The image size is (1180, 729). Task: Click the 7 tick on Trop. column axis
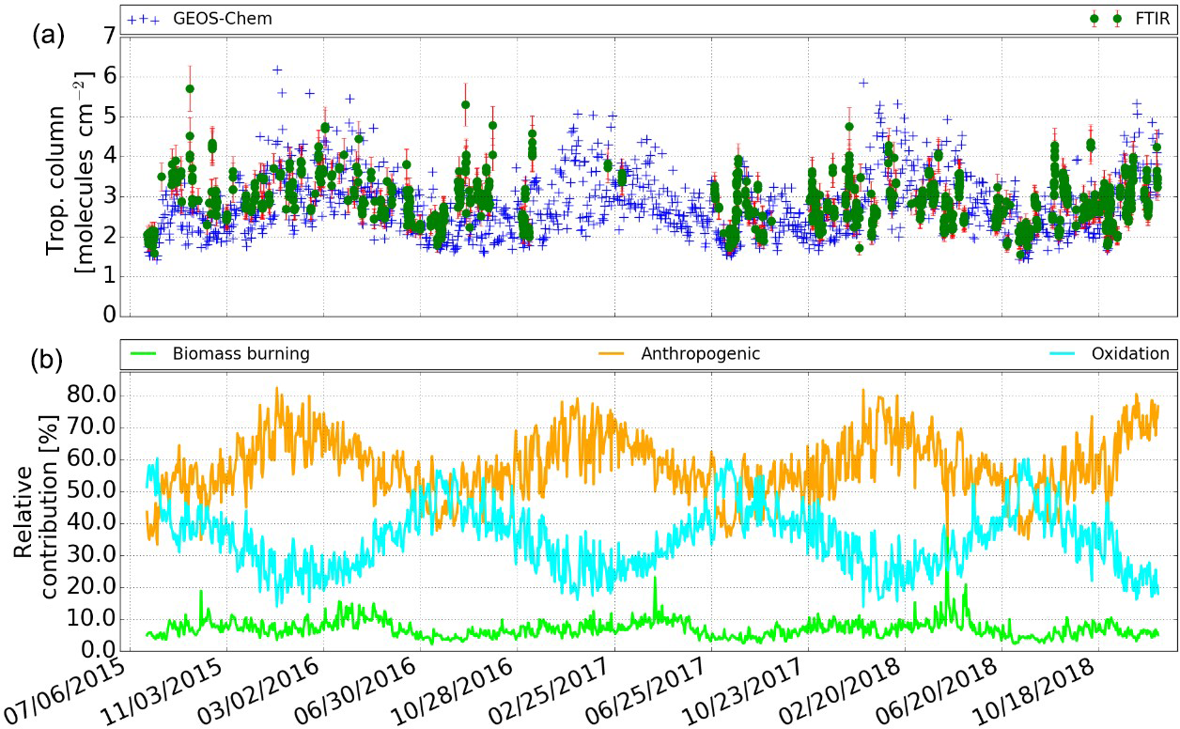(108, 37)
